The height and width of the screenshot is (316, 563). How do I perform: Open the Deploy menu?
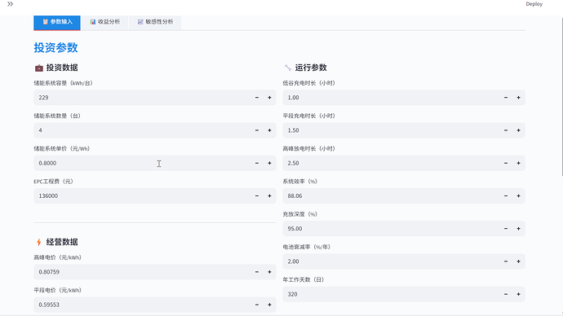534,4
